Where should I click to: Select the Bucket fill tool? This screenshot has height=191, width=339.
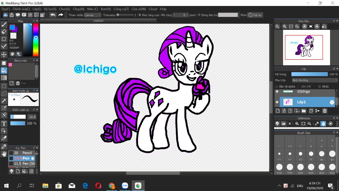[4, 70]
